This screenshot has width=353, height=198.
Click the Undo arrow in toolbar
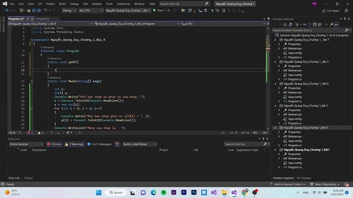pyautogui.click(x=46, y=10)
